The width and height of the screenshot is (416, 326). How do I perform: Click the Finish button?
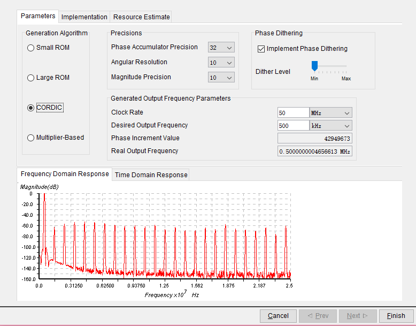pos(396,316)
